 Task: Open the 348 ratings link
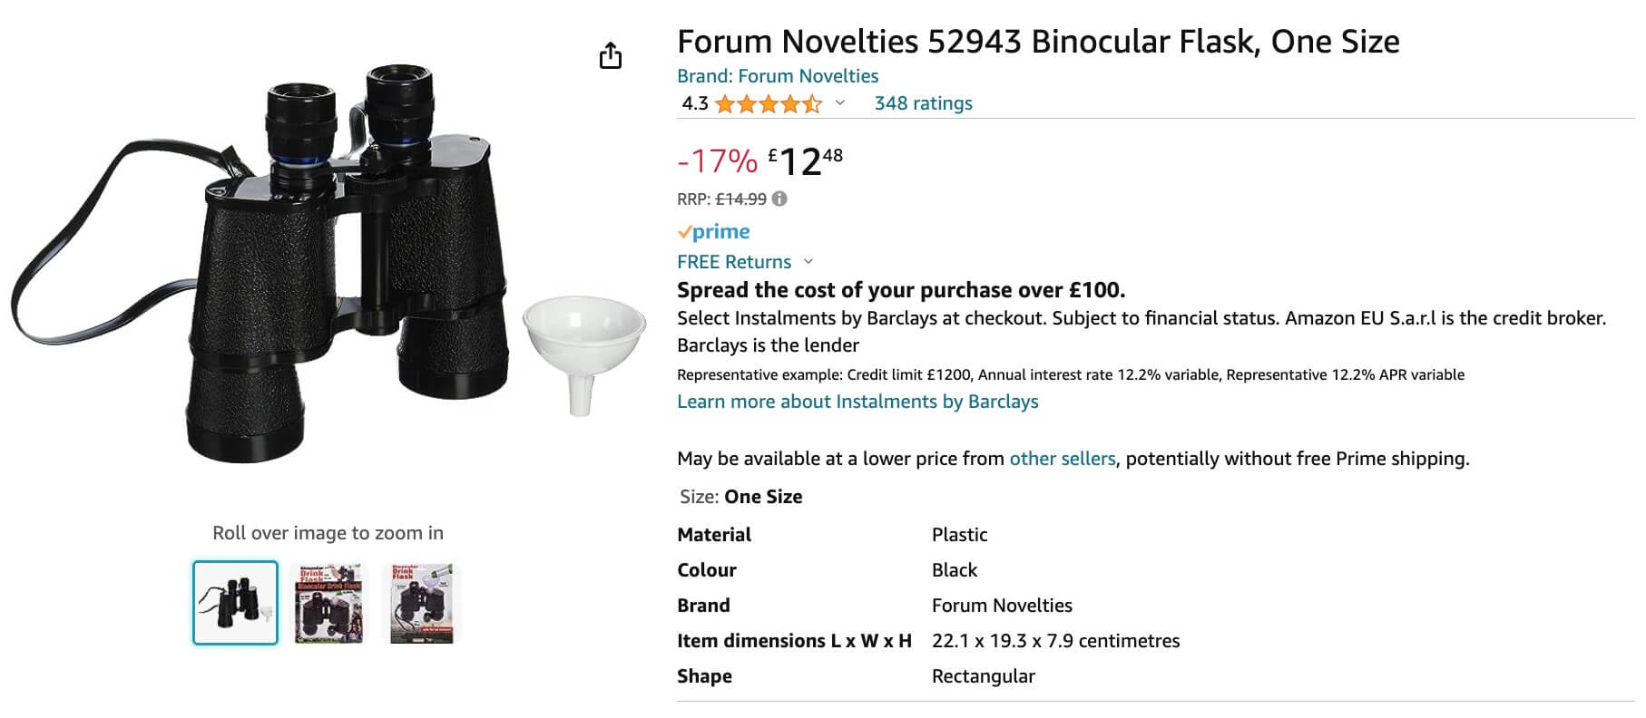click(x=923, y=103)
